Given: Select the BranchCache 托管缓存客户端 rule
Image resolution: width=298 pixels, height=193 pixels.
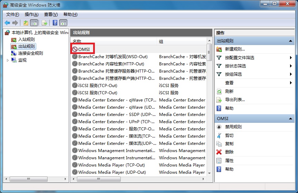Looking at the screenshot, I should pos(116,78).
